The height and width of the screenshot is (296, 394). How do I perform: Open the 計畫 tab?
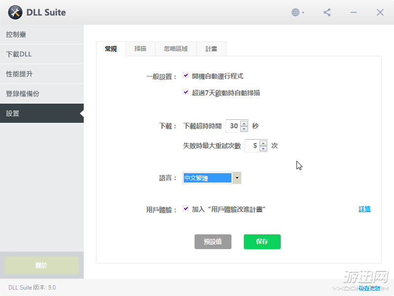211,48
